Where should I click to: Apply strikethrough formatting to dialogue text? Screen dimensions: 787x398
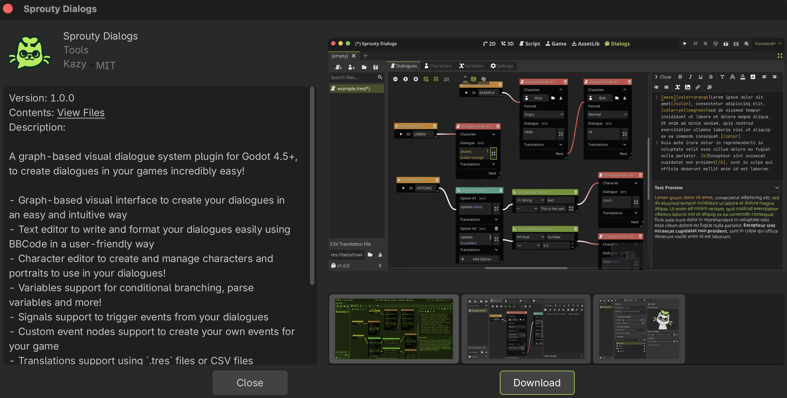tap(711, 77)
